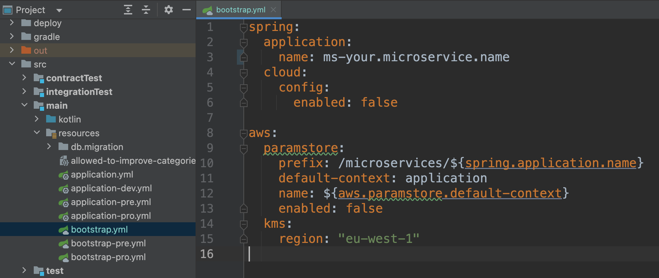Collapse the src folder
659x278 pixels.
point(12,64)
